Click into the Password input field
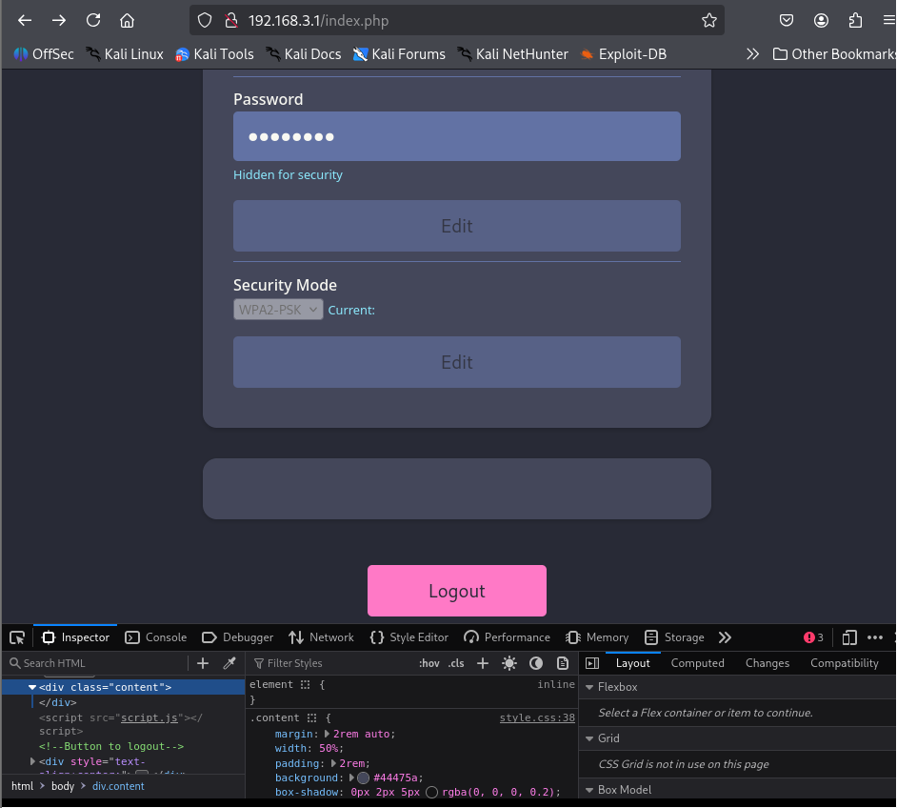 click(457, 136)
